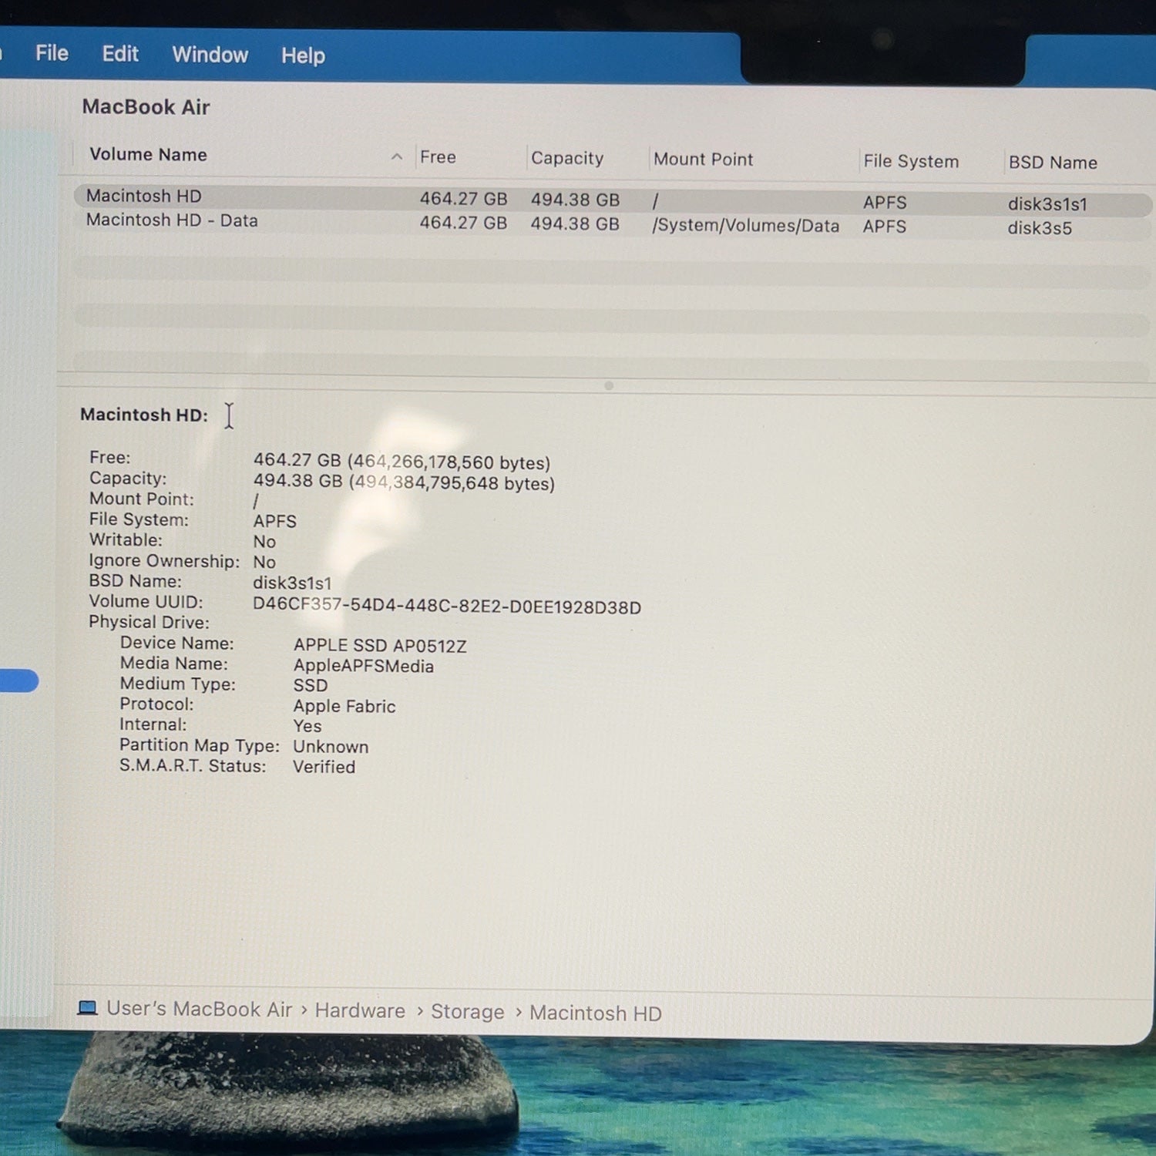This screenshot has height=1156, width=1156.
Task: Click Macintosh HD in the path bar
Action: pyautogui.click(x=595, y=1013)
